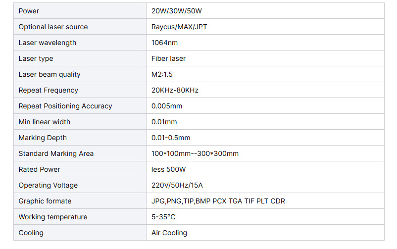This screenshot has width=397, height=249.
Task: Click the "0.005mm" positioning accuracy value
Action: coord(167,106)
